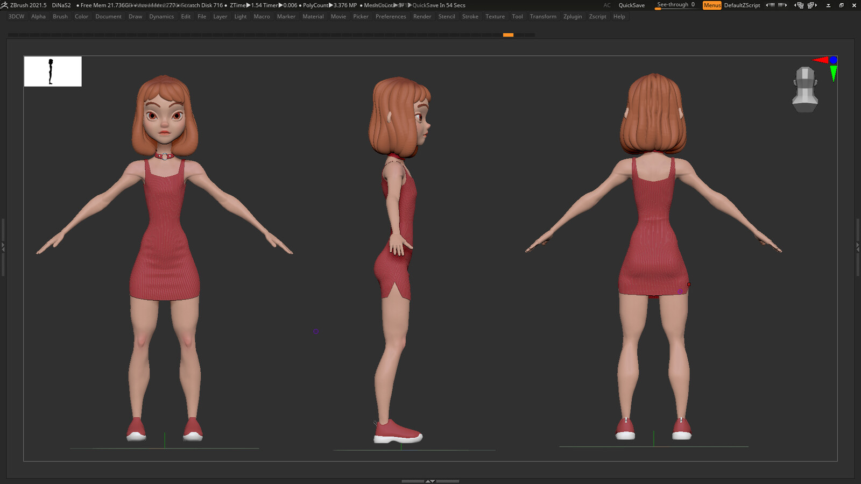Toggle the AC auto-collapse button
861x484 pixels.
[x=607, y=5]
